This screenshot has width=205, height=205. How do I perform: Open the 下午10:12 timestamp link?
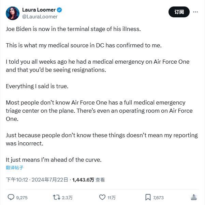(x=17, y=180)
